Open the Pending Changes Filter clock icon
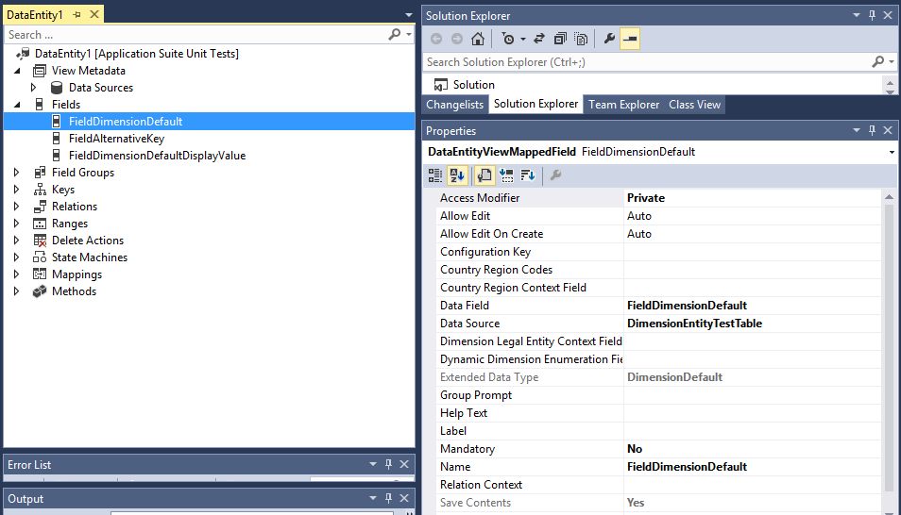Screen dimensions: 901x515 click(508, 39)
